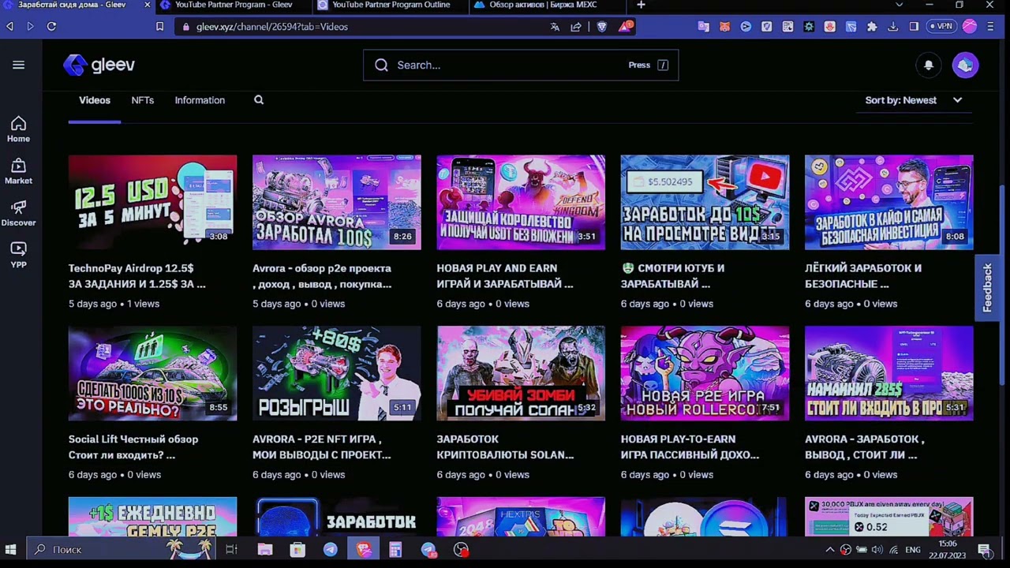The width and height of the screenshot is (1010, 568).
Task: Open НОВАЯ PLAY-TO-EARN ИГРА video title
Action: point(690,447)
